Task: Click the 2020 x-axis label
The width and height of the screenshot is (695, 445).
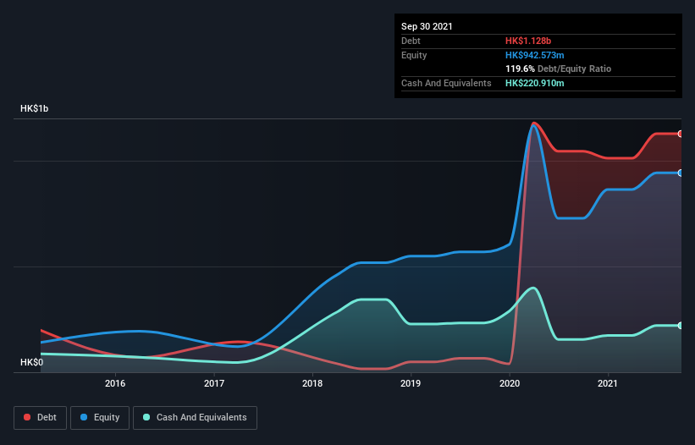Action: click(x=510, y=383)
